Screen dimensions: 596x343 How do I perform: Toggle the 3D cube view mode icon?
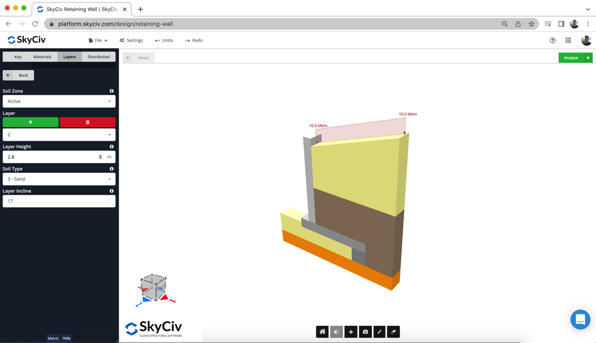click(337, 332)
